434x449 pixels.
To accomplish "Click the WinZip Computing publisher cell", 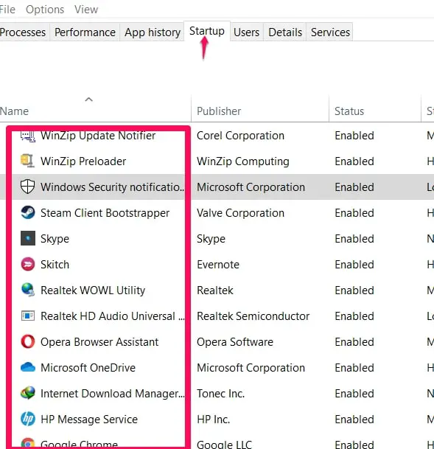I will (243, 161).
